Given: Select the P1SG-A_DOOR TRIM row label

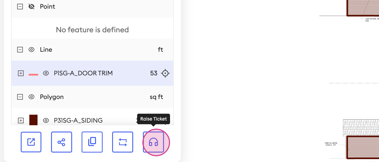Looking at the screenshot, I should point(83,73).
